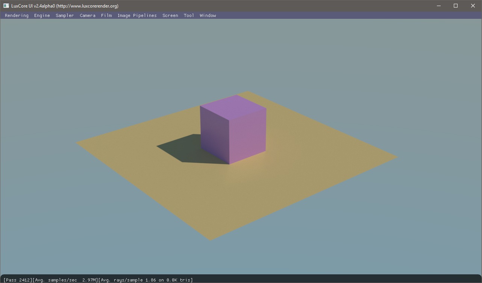Open the Window menu
This screenshot has height=283, width=482.
pos(208,15)
